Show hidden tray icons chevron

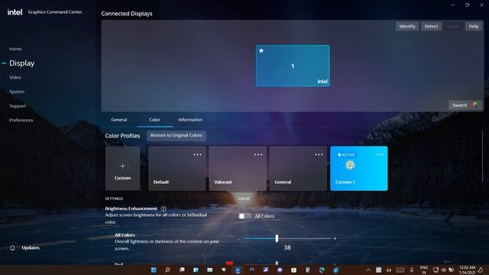click(x=368, y=270)
